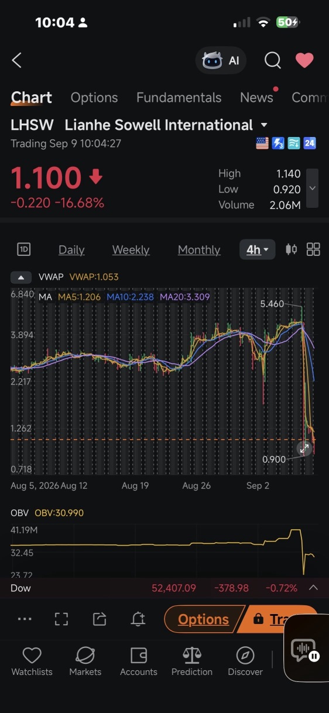Tap the 1.100 current price

point(46,177)
